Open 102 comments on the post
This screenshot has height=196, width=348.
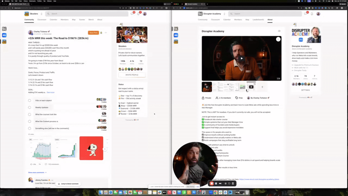pos(52,164)
